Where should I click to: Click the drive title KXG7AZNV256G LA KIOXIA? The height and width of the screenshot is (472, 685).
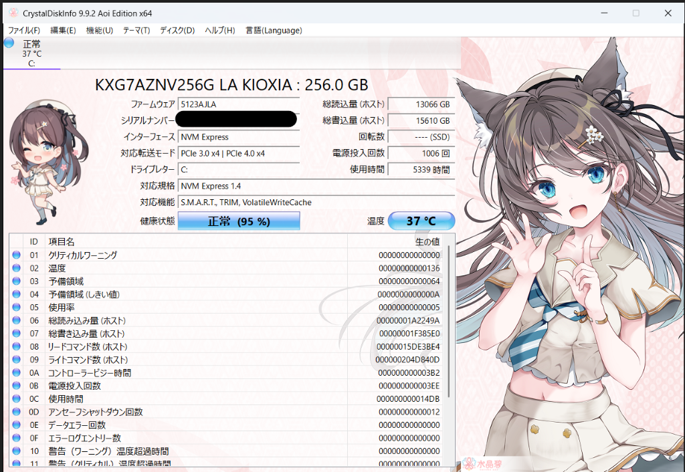pos(231,84)
